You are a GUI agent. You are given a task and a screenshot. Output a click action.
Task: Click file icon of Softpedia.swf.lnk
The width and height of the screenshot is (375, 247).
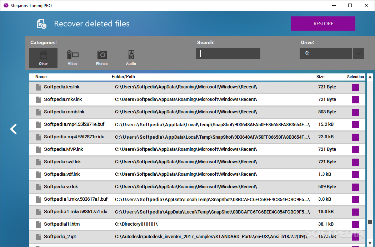point(39,162)
